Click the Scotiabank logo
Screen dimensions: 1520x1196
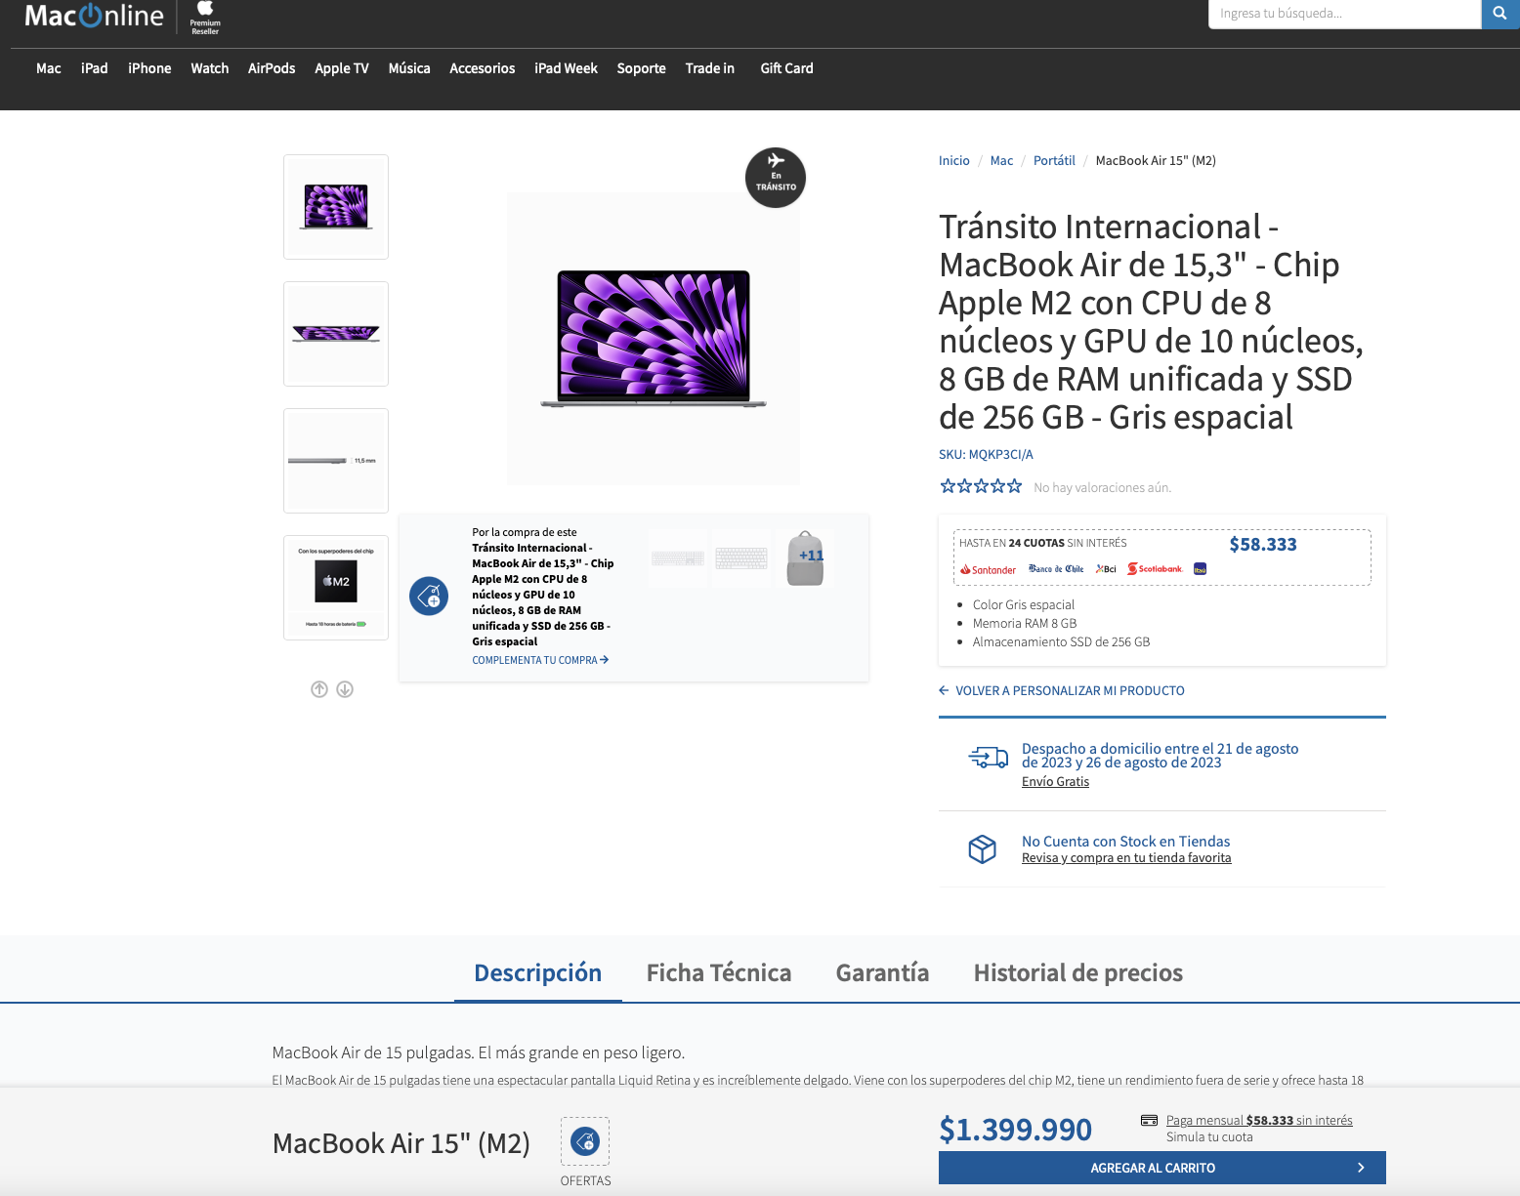pyautogui.click(x=1155, y=568)
